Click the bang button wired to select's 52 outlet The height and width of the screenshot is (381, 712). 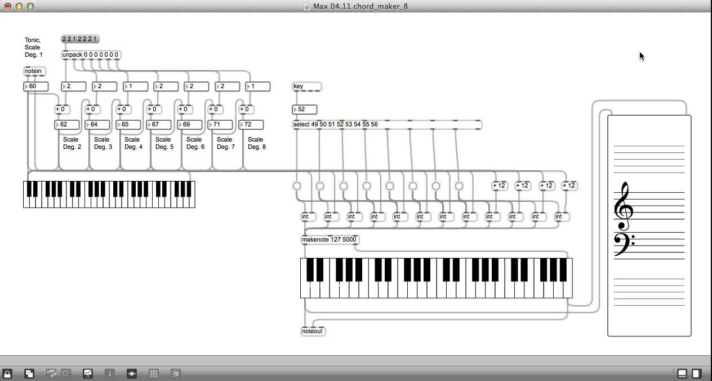pos(367,186)
